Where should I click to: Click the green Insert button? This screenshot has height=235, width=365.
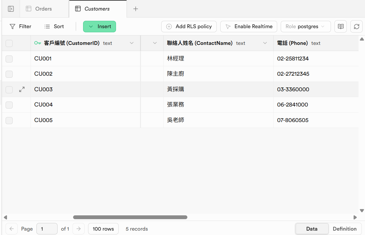tap(100, 26)
